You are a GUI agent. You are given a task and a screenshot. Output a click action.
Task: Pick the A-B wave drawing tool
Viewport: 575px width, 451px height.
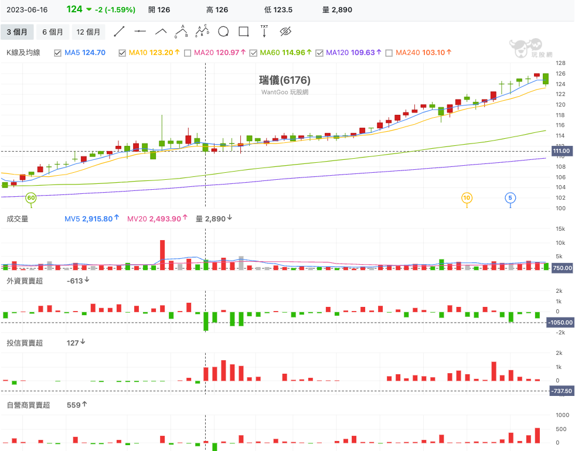[x=181, y=32]
